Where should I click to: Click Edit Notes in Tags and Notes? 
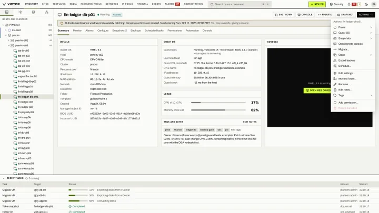pos(250,122)
